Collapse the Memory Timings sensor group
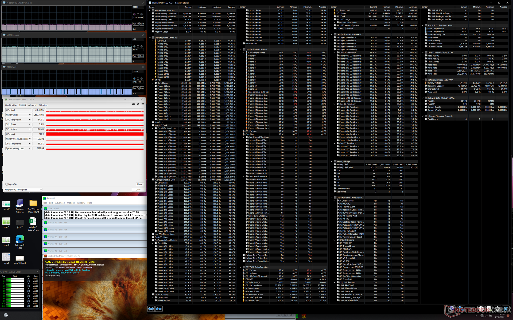Image resolution: width=513 pixels, height=320 pixels. pyautogui.click(x=332, y=161)
